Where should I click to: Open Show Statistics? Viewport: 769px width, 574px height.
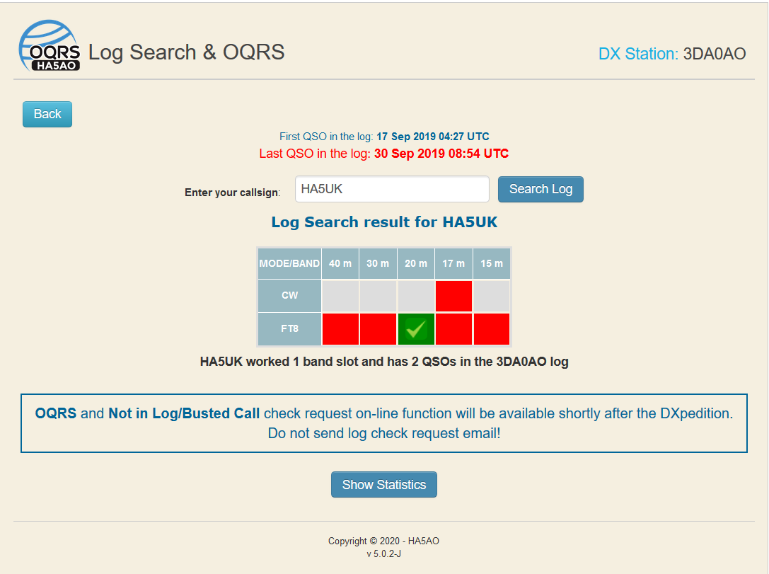pos(383,485)
